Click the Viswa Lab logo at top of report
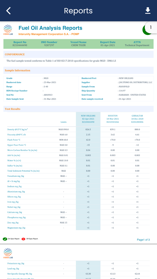The width and height of the screenshot is (157, 279). [x=8, y=30]
